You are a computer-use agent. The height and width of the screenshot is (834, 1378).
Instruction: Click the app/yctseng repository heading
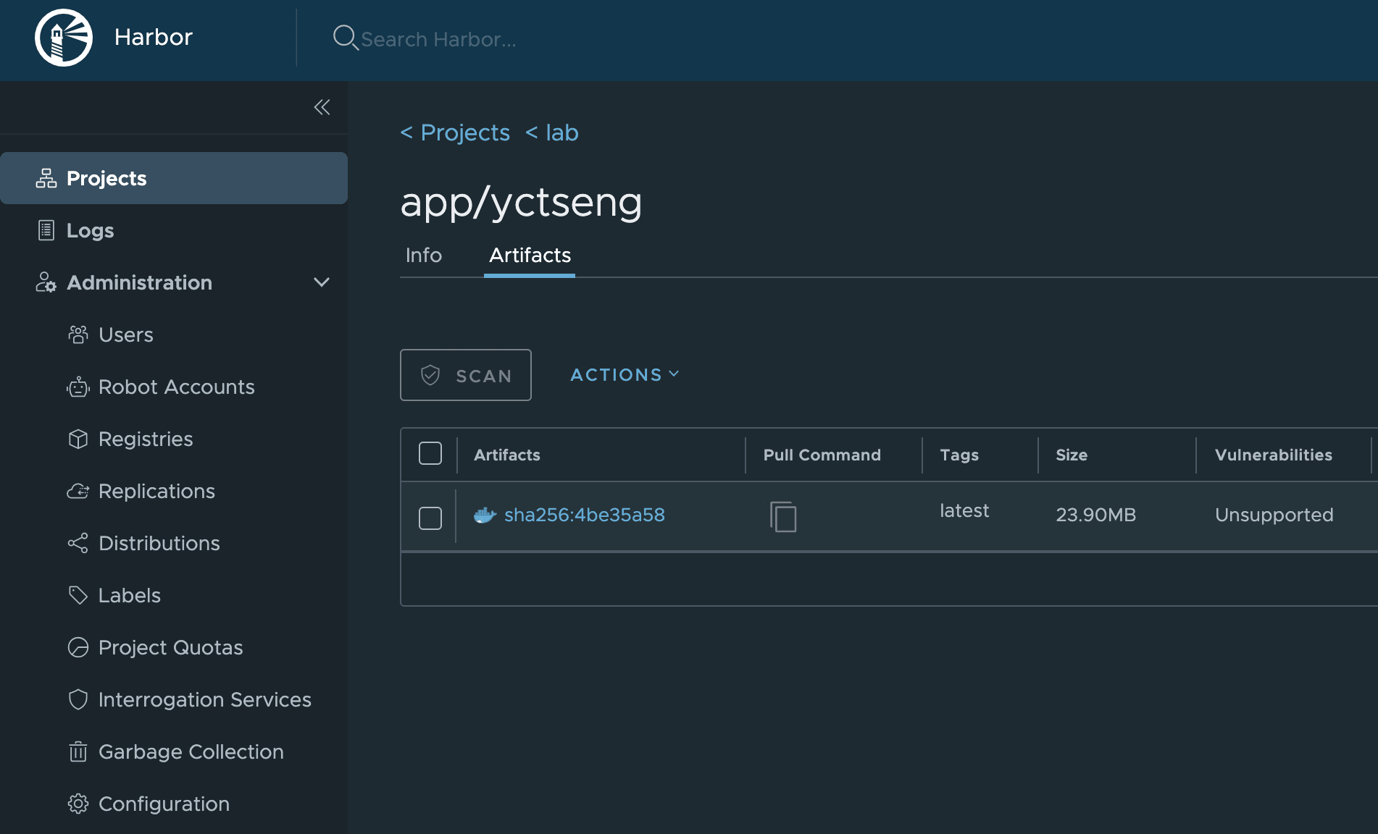point(521,202)
